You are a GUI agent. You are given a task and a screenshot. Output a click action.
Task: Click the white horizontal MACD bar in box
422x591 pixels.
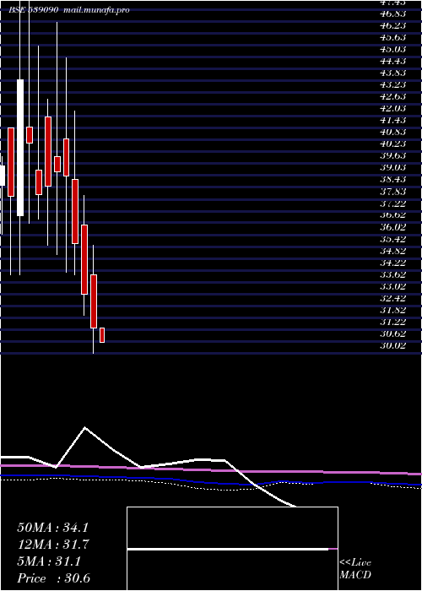tap(228, 549)
